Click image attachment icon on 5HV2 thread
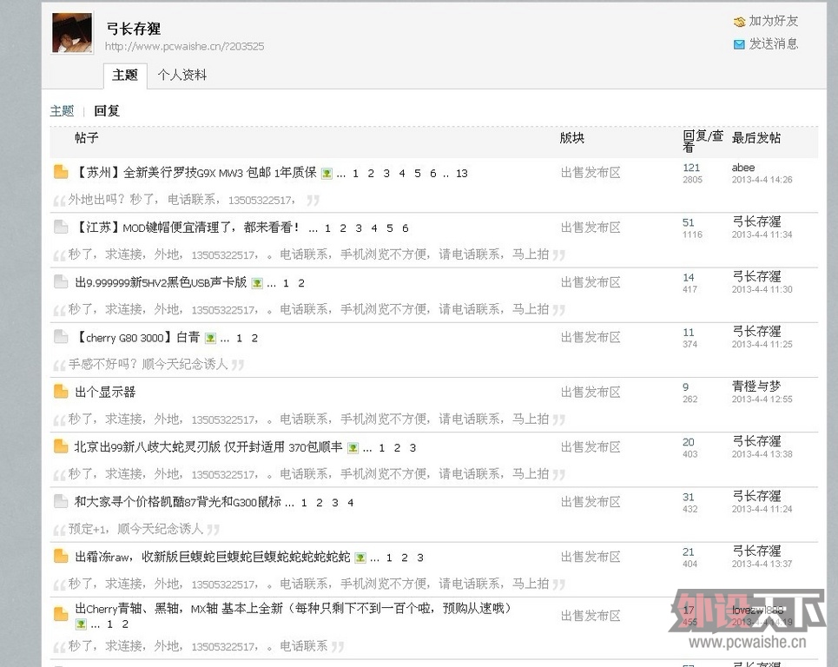Screen dimensions: 838x667 (257, 283)
